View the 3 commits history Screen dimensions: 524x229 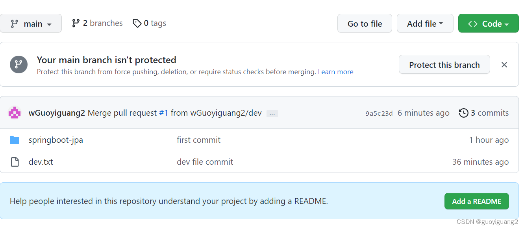[484, 113]
